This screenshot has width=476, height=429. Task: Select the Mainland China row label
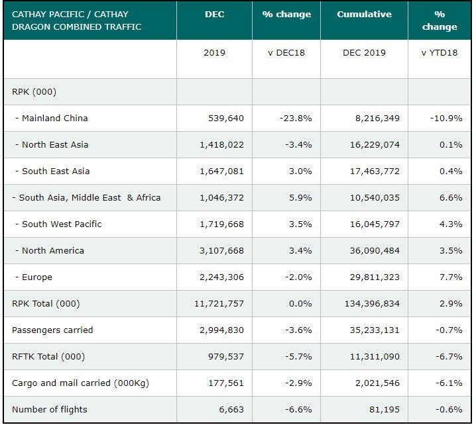click(54, 119)
